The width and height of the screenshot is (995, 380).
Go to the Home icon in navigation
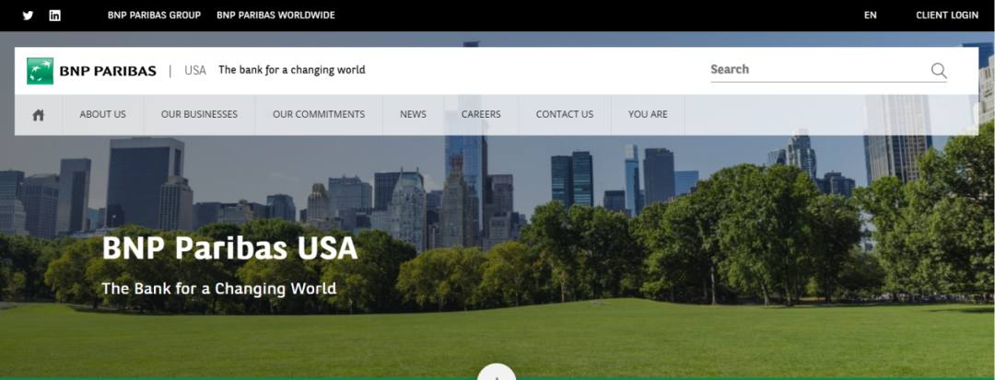coord(39,115)
